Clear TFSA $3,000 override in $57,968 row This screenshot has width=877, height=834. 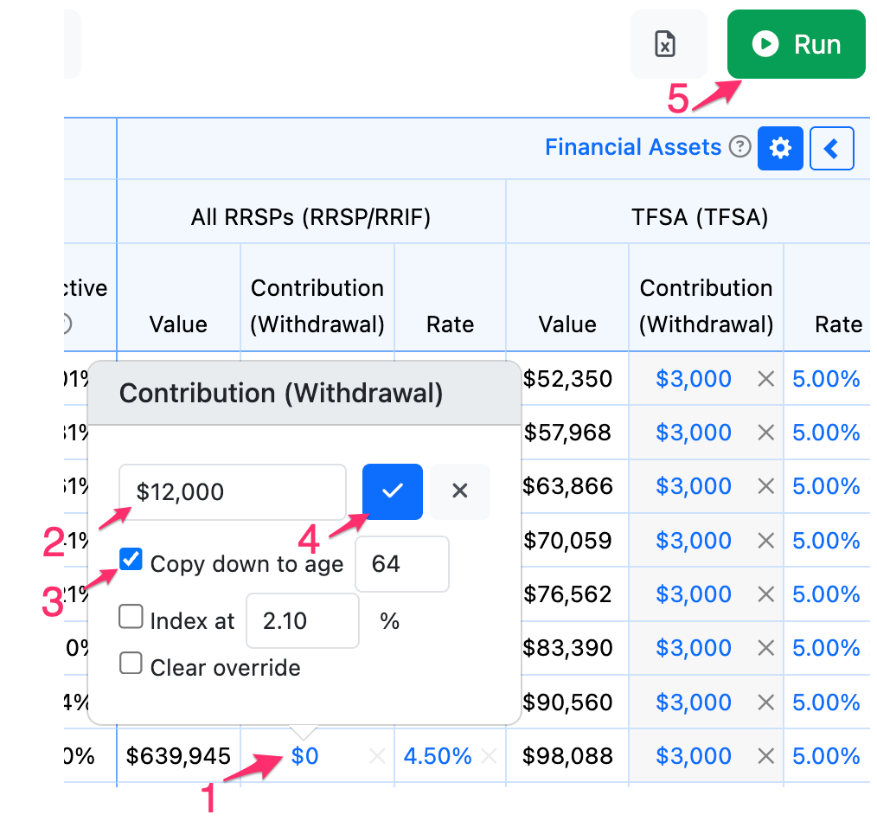pos(765,433)
